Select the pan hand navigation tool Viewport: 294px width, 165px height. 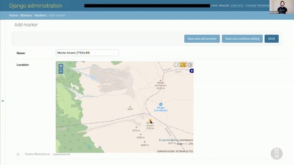point(190,65)
